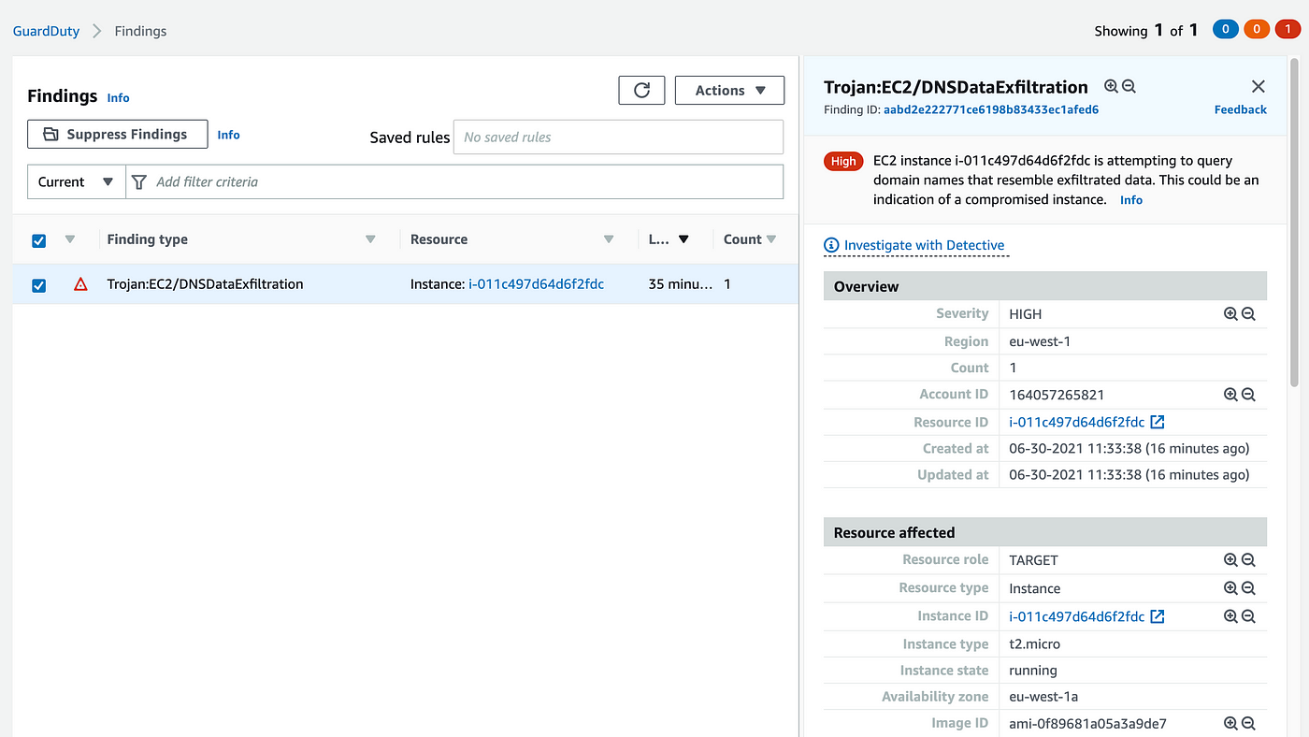1309x737 pixels.
Task: Include Image ID filter zoom-in
Action: (x=1230, y=723)
